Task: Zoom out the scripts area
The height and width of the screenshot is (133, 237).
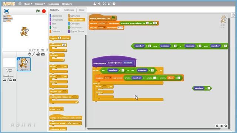Action: click(217, 126)
